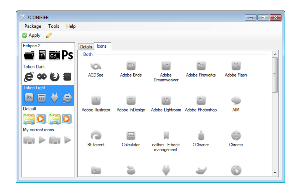Click the pencil edit icon in the toolbar
Viewport: 301px width, 195px height.
[x=49, y=35]
